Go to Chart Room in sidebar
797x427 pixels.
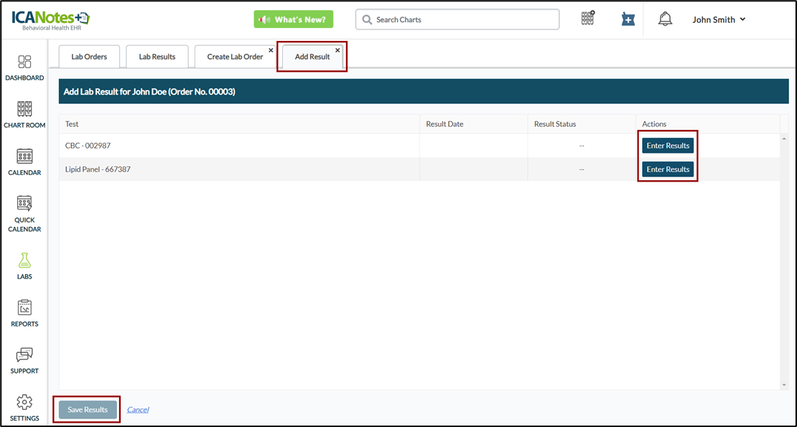[24, 110]
